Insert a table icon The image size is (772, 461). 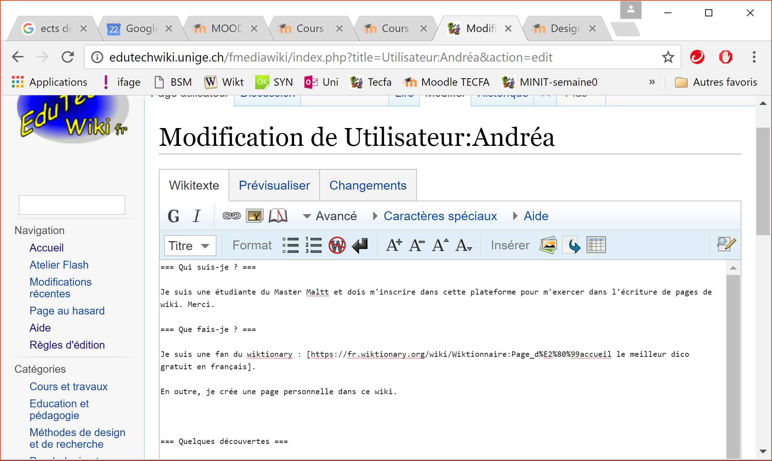[596, 245]
